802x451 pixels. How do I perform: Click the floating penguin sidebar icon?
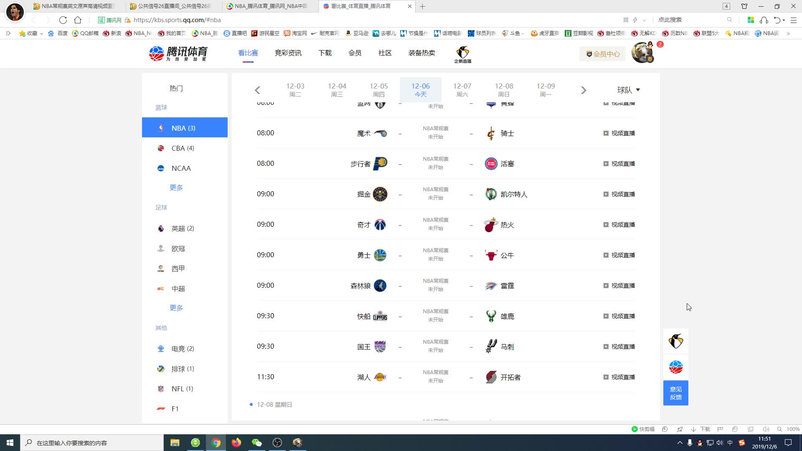click(x=675, y=342)
